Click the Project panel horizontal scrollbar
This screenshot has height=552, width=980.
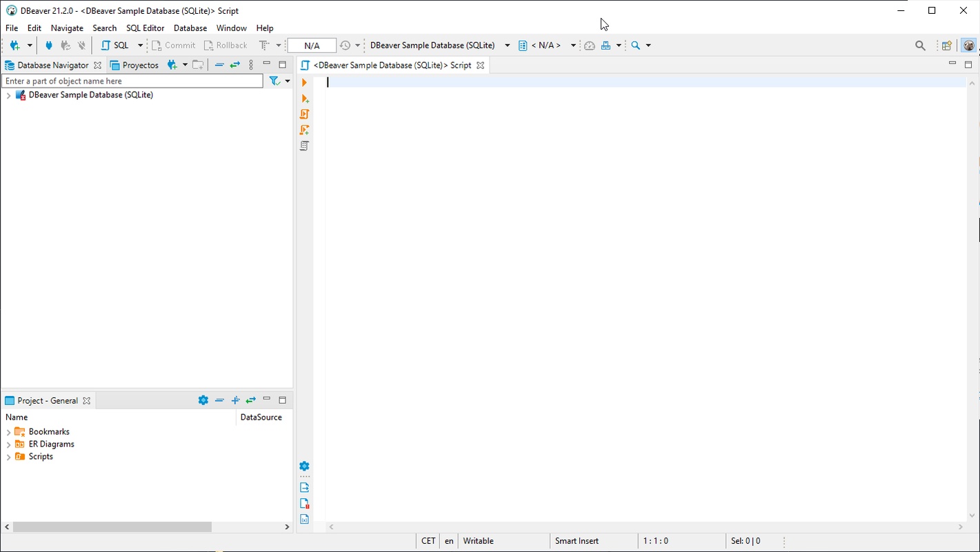pos(112,526)
